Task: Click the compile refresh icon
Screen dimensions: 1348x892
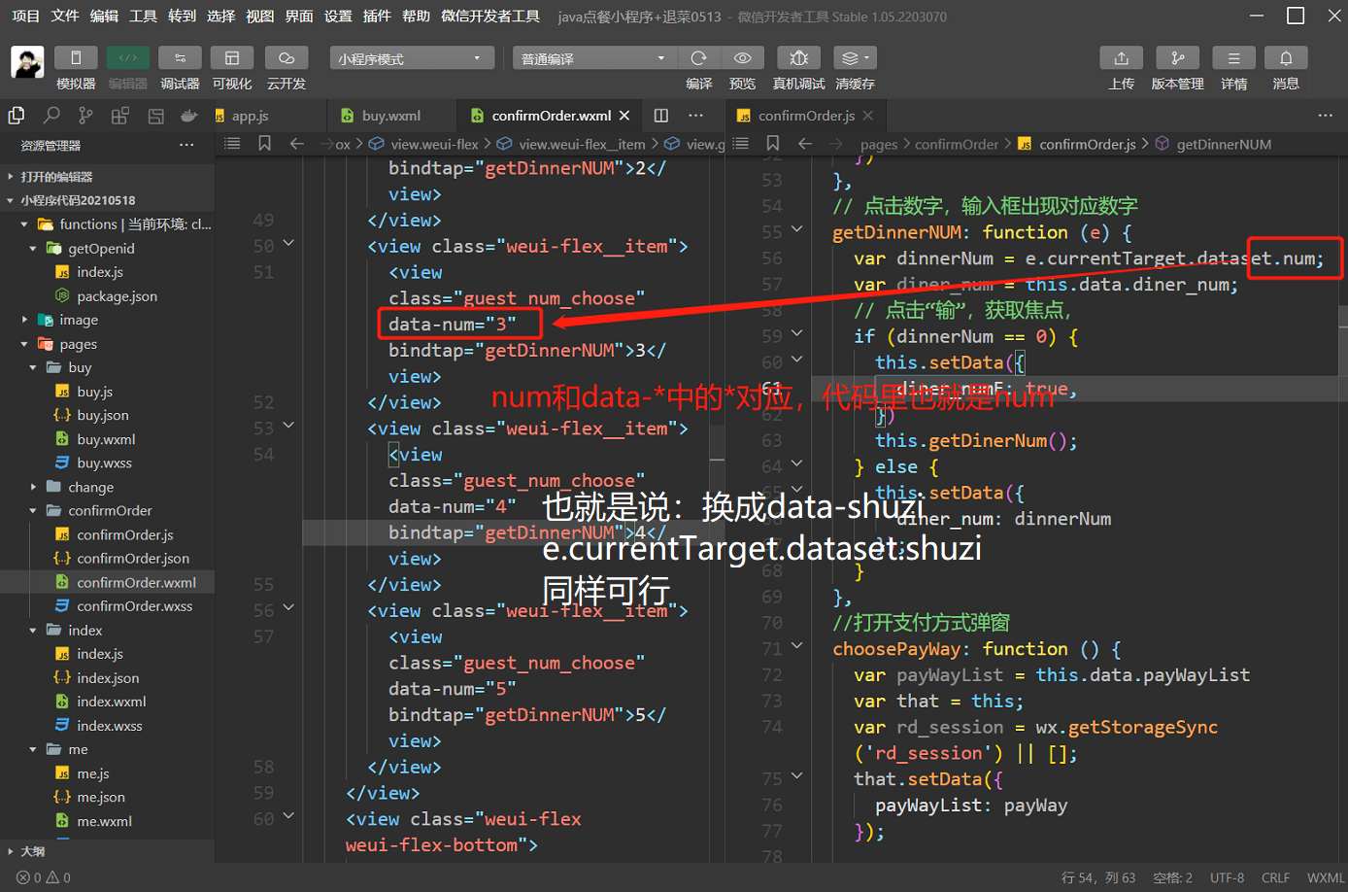Action: point(699,58)
